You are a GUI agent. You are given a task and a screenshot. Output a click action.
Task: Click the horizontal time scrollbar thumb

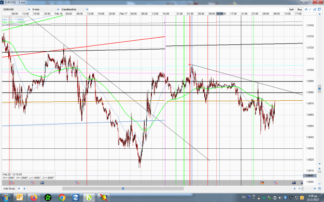click(123, 189)
